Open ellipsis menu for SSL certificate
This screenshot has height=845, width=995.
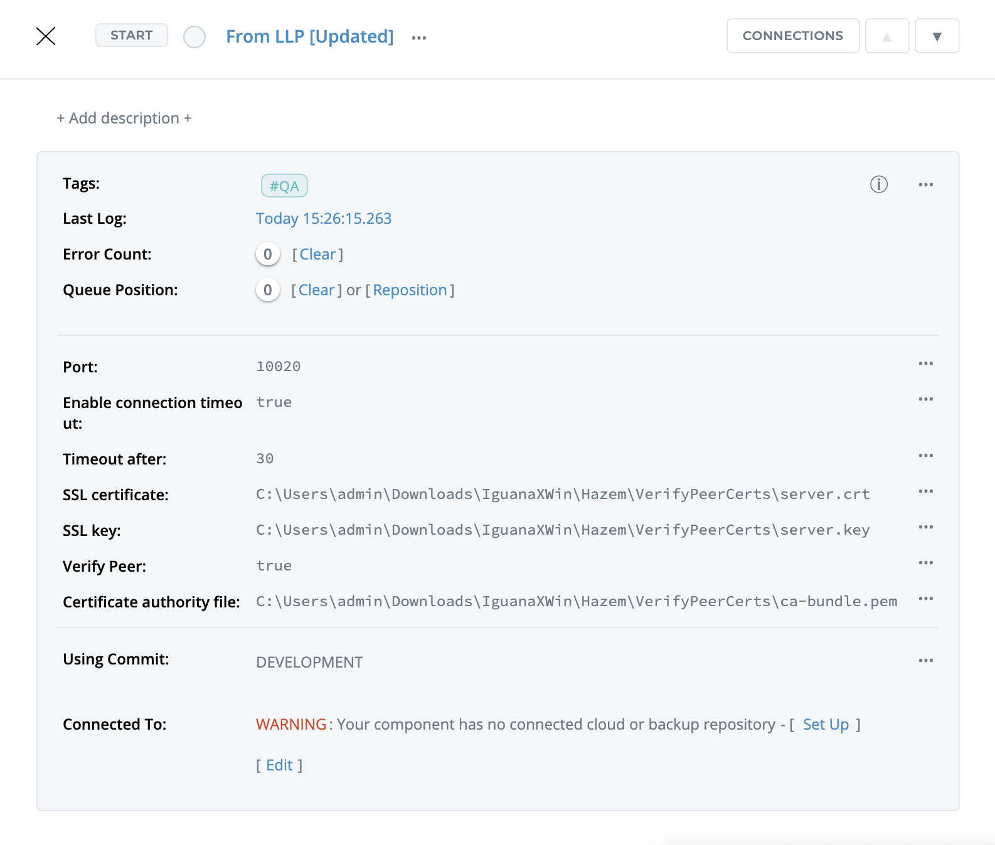[925, 491]
